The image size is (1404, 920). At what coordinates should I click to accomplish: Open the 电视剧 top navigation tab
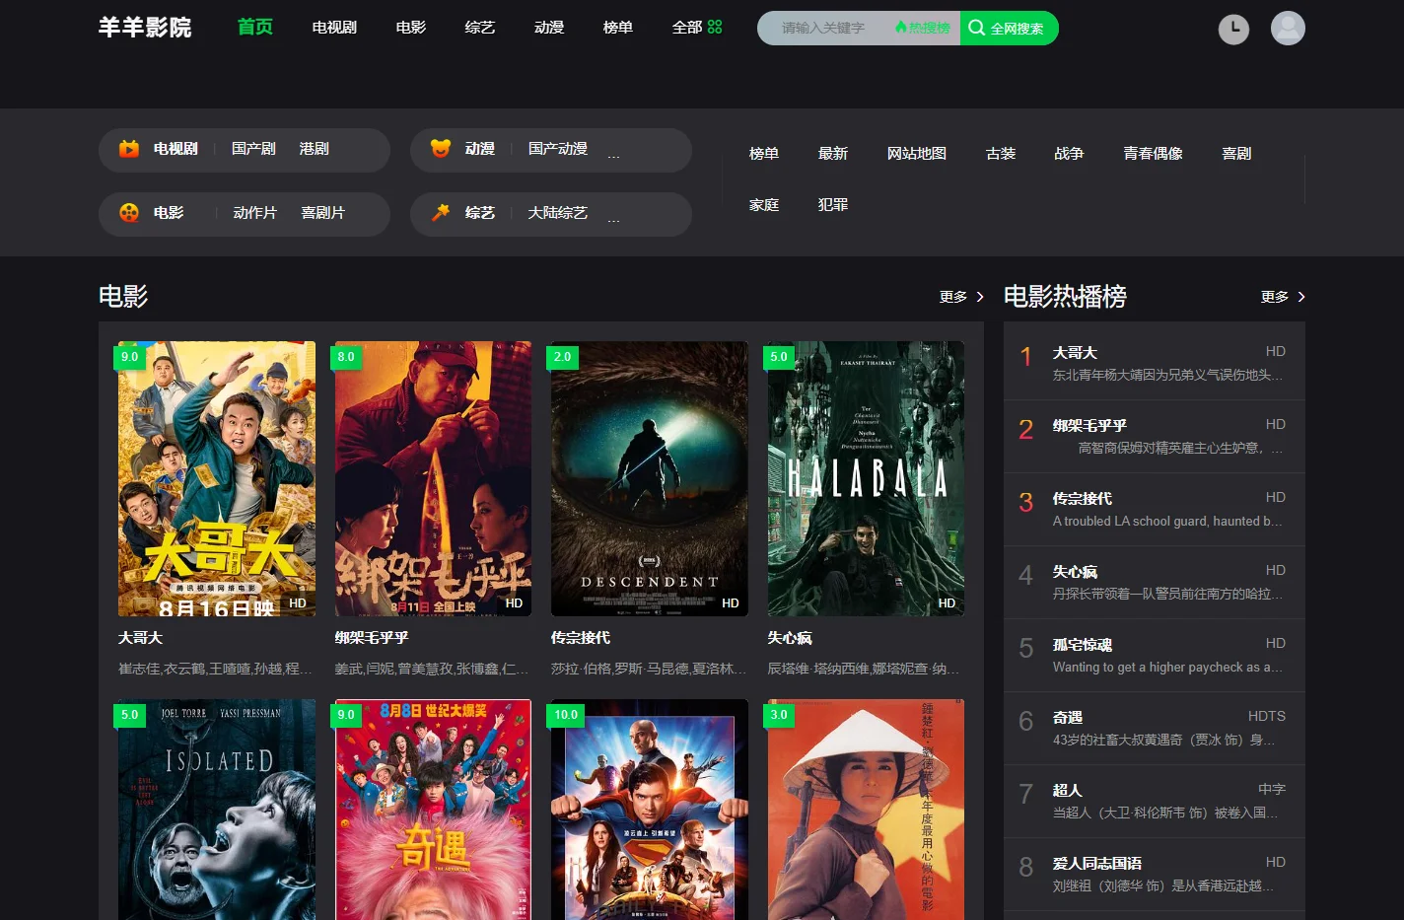[x=334, y=28]
